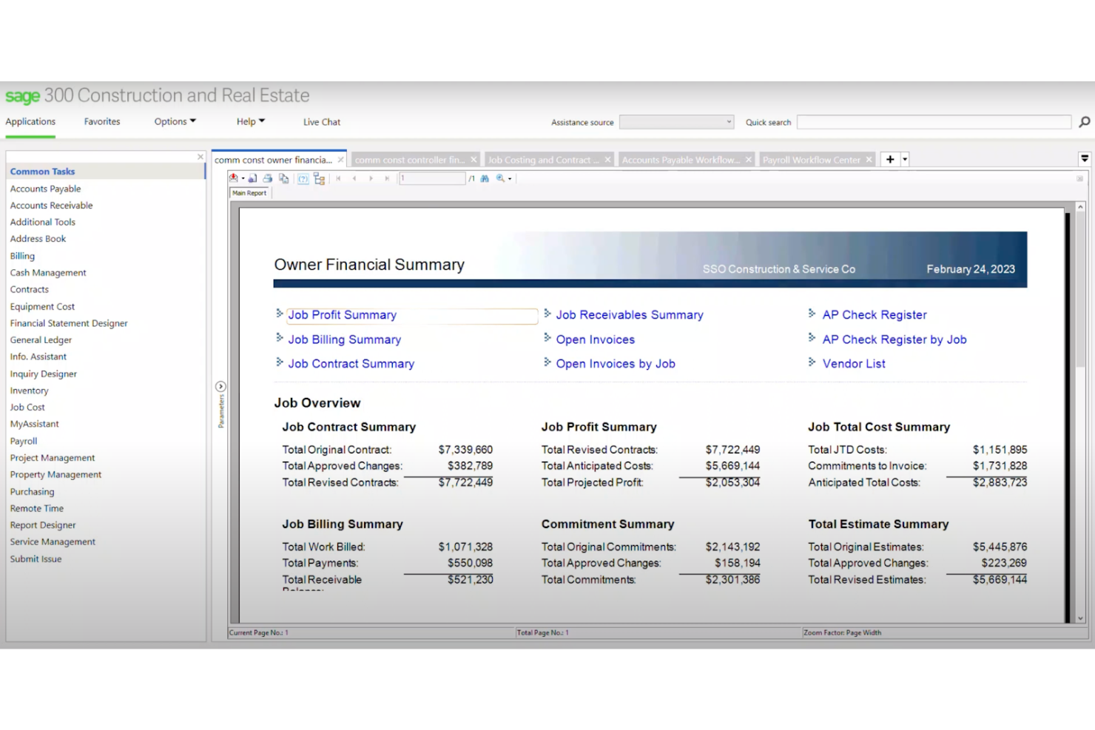This screenshot has height=730, width=1095.
Task: Click the plus button to add tab
Action: coord(890,160)
